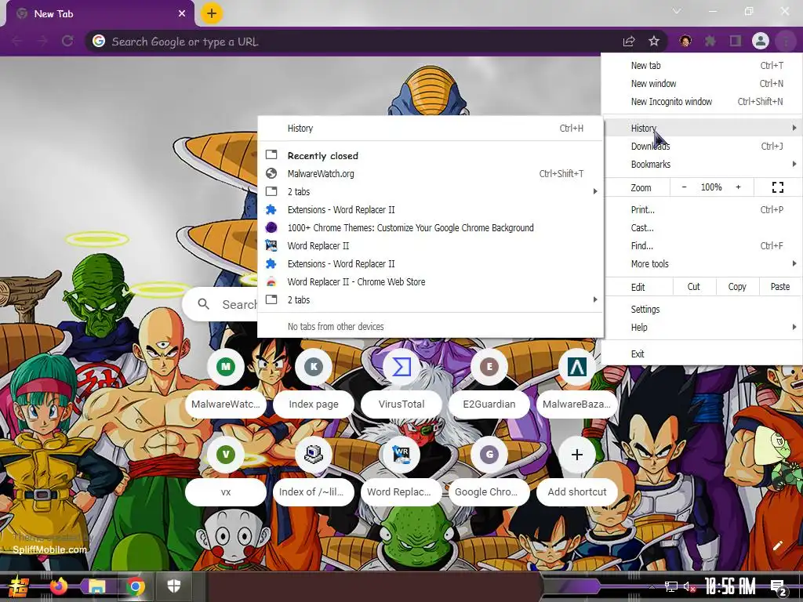Click Chrome icon in the taskbar

tap(136, 586)
